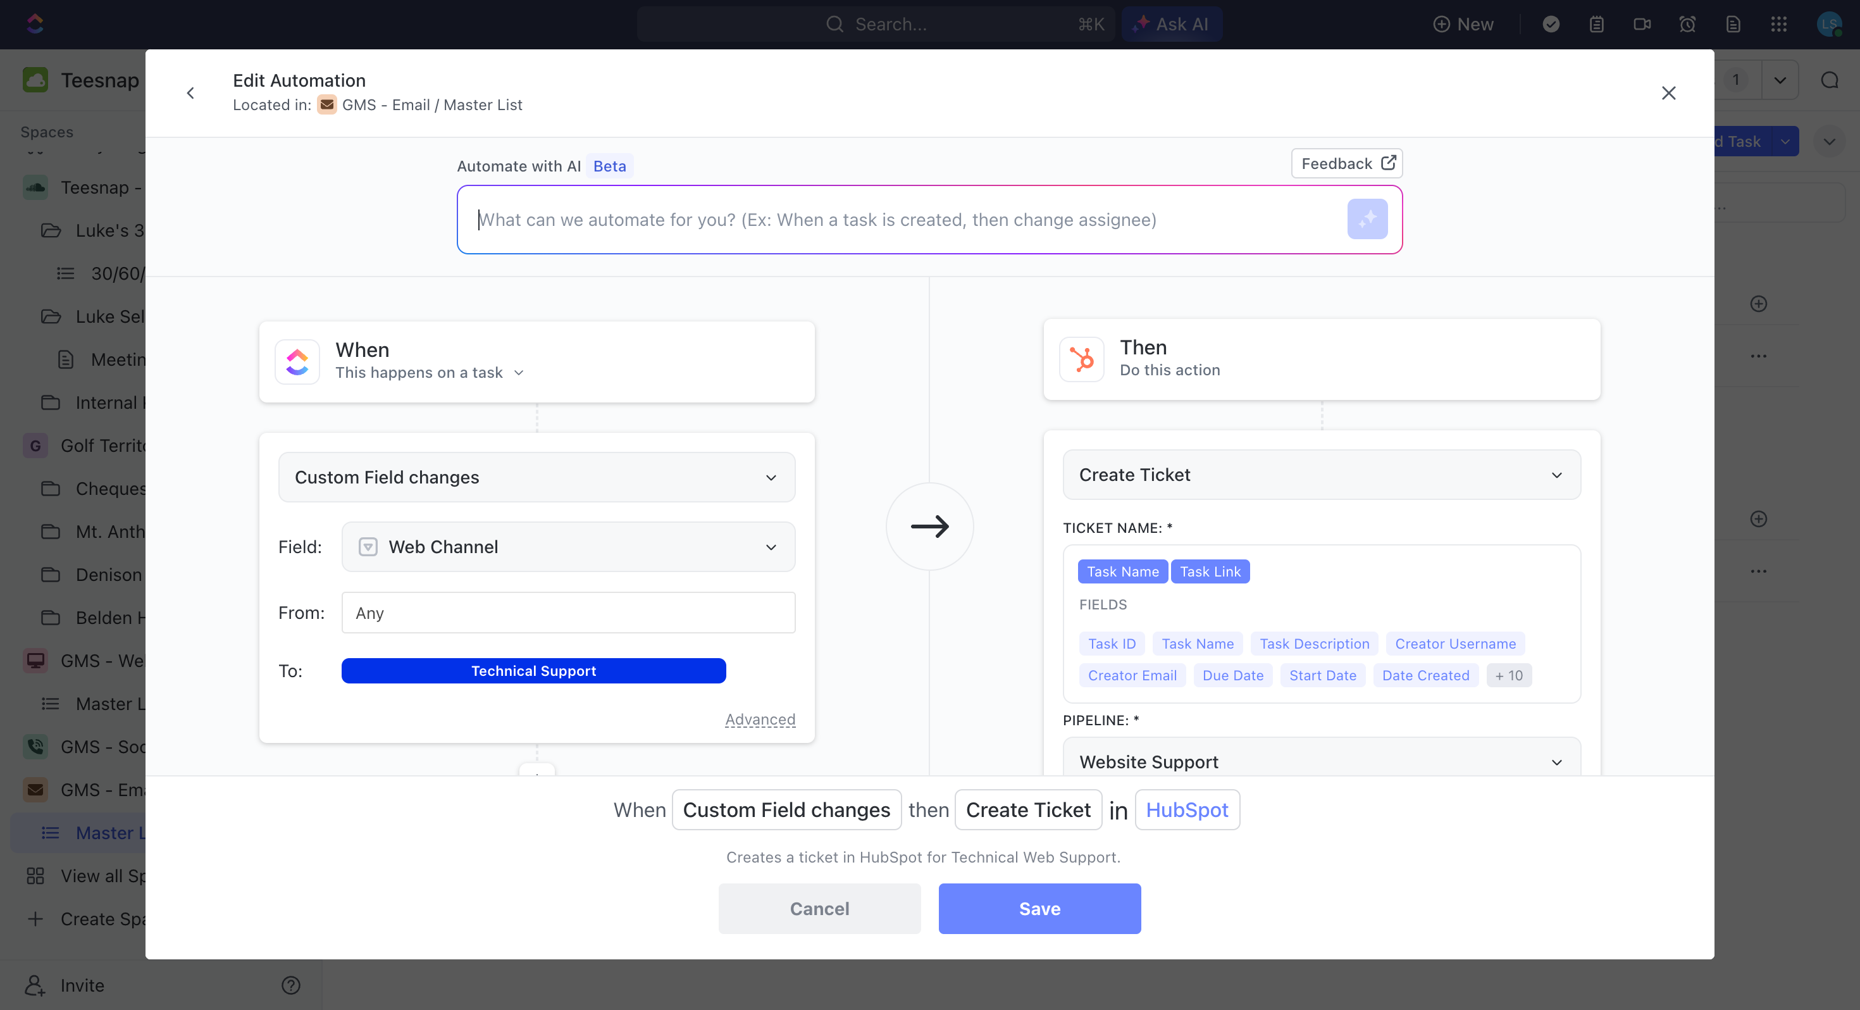
Task: Click the New button in top bar
Action: click(x=1463, y=24)
